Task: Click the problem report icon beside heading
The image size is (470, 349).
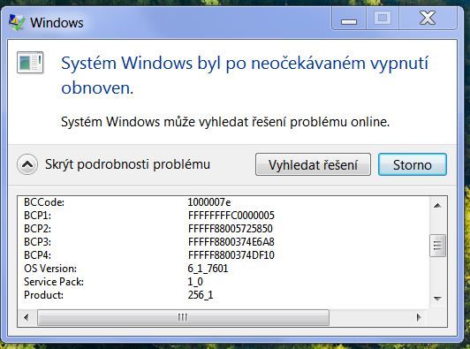Action: 30,63
